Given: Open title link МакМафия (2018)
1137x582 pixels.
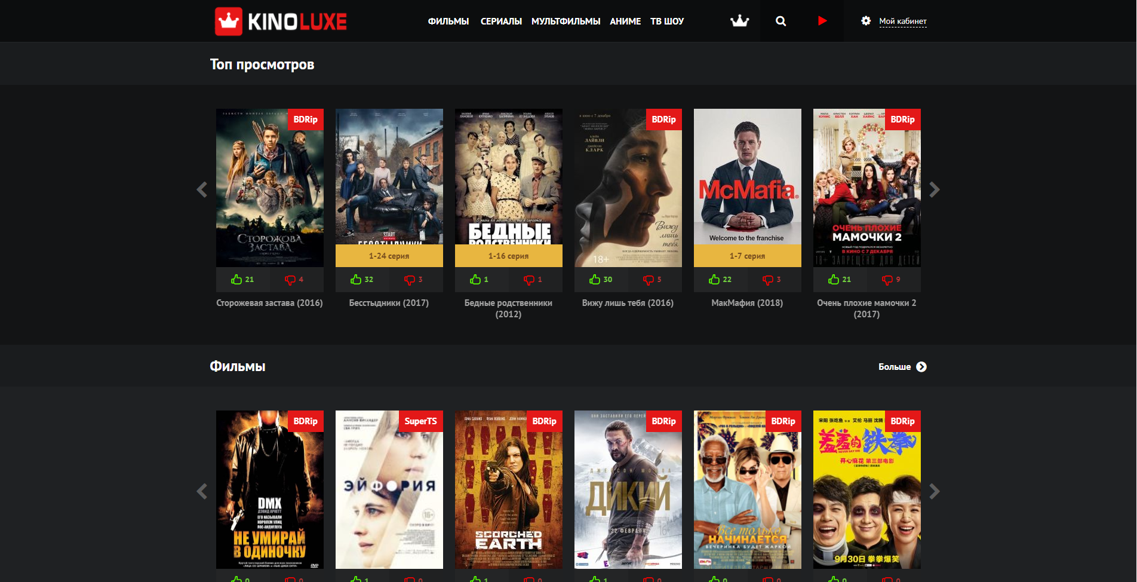Looking at the screenshot, I should 747,303.
